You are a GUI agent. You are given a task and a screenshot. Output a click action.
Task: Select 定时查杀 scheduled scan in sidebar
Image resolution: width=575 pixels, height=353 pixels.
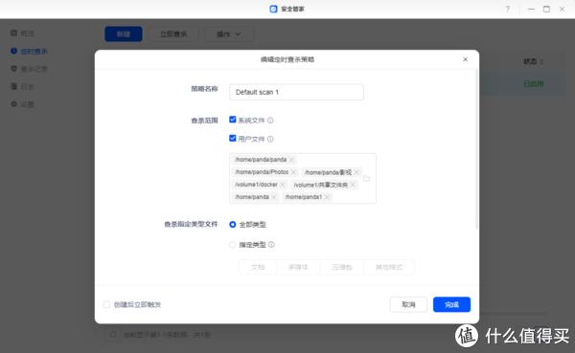29,52
